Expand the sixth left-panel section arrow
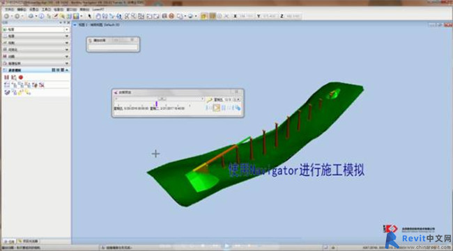 [67, 63]
